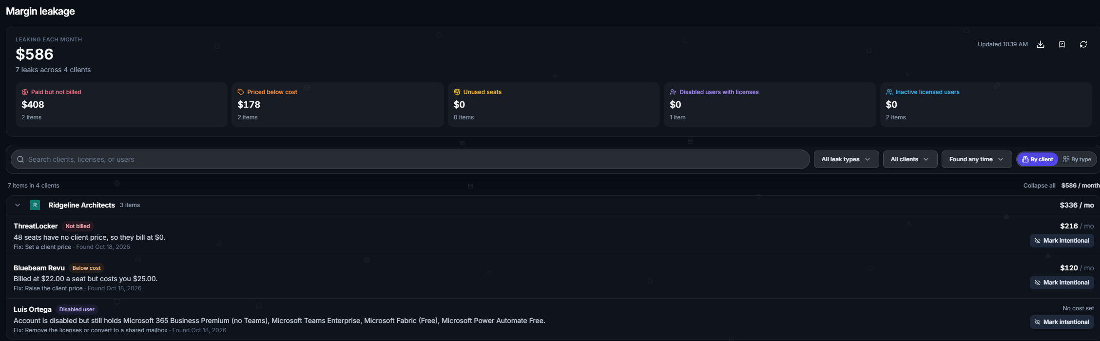Viewport: 1100px width, 341px height.
Task: Click the Below cost badge
Action: [86, 268]
